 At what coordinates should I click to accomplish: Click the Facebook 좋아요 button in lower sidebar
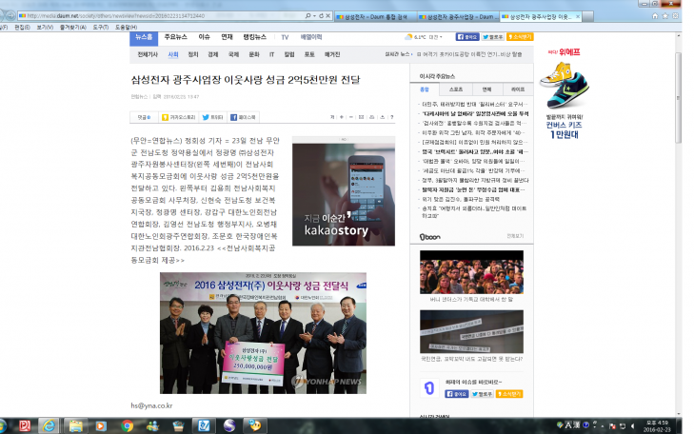(x=456, y=394)
